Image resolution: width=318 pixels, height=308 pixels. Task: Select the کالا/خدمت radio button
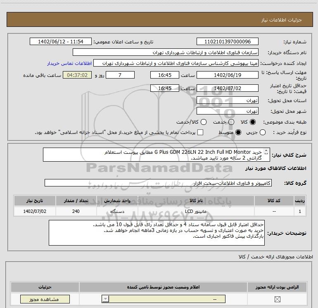204,122
